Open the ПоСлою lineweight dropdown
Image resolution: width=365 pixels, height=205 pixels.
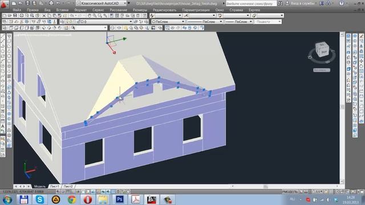click(x=238, y=22)
